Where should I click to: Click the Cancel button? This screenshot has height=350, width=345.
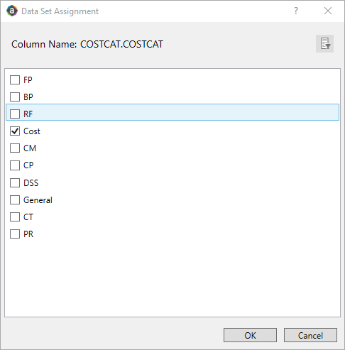click(310, 335)
